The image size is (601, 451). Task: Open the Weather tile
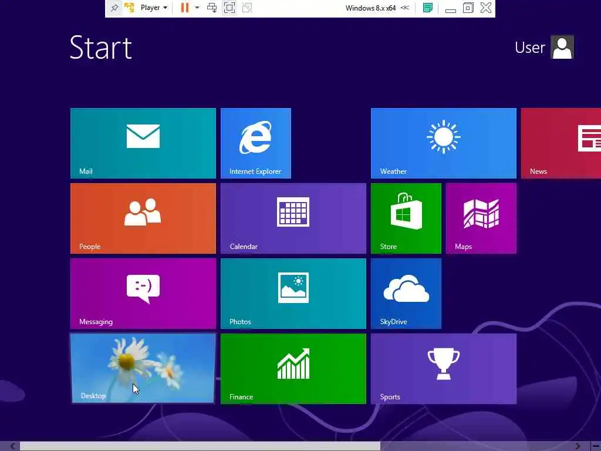pyautogui.click(x=444, y=143)
